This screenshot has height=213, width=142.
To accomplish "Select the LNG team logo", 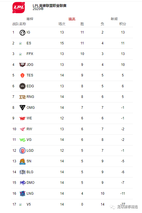I will pyautogui.click(x=22, y=194).
